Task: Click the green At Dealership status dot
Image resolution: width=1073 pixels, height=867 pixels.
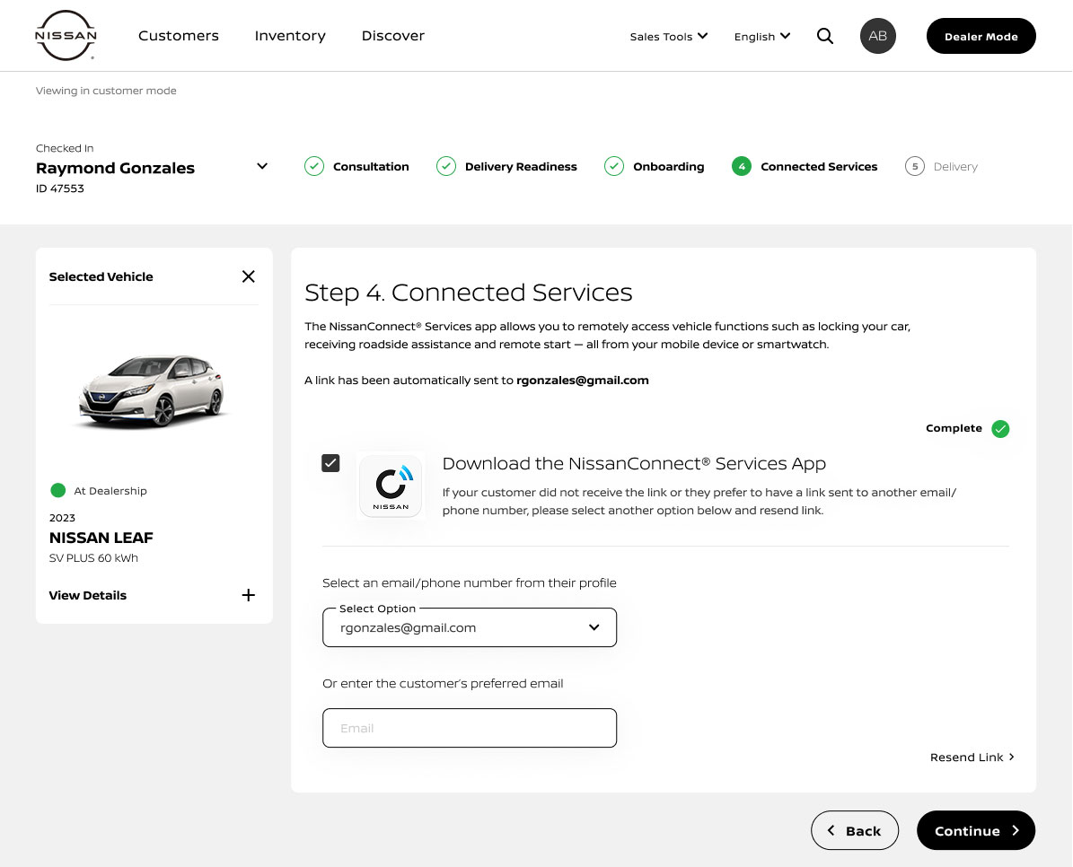Action: pos(58,490)
